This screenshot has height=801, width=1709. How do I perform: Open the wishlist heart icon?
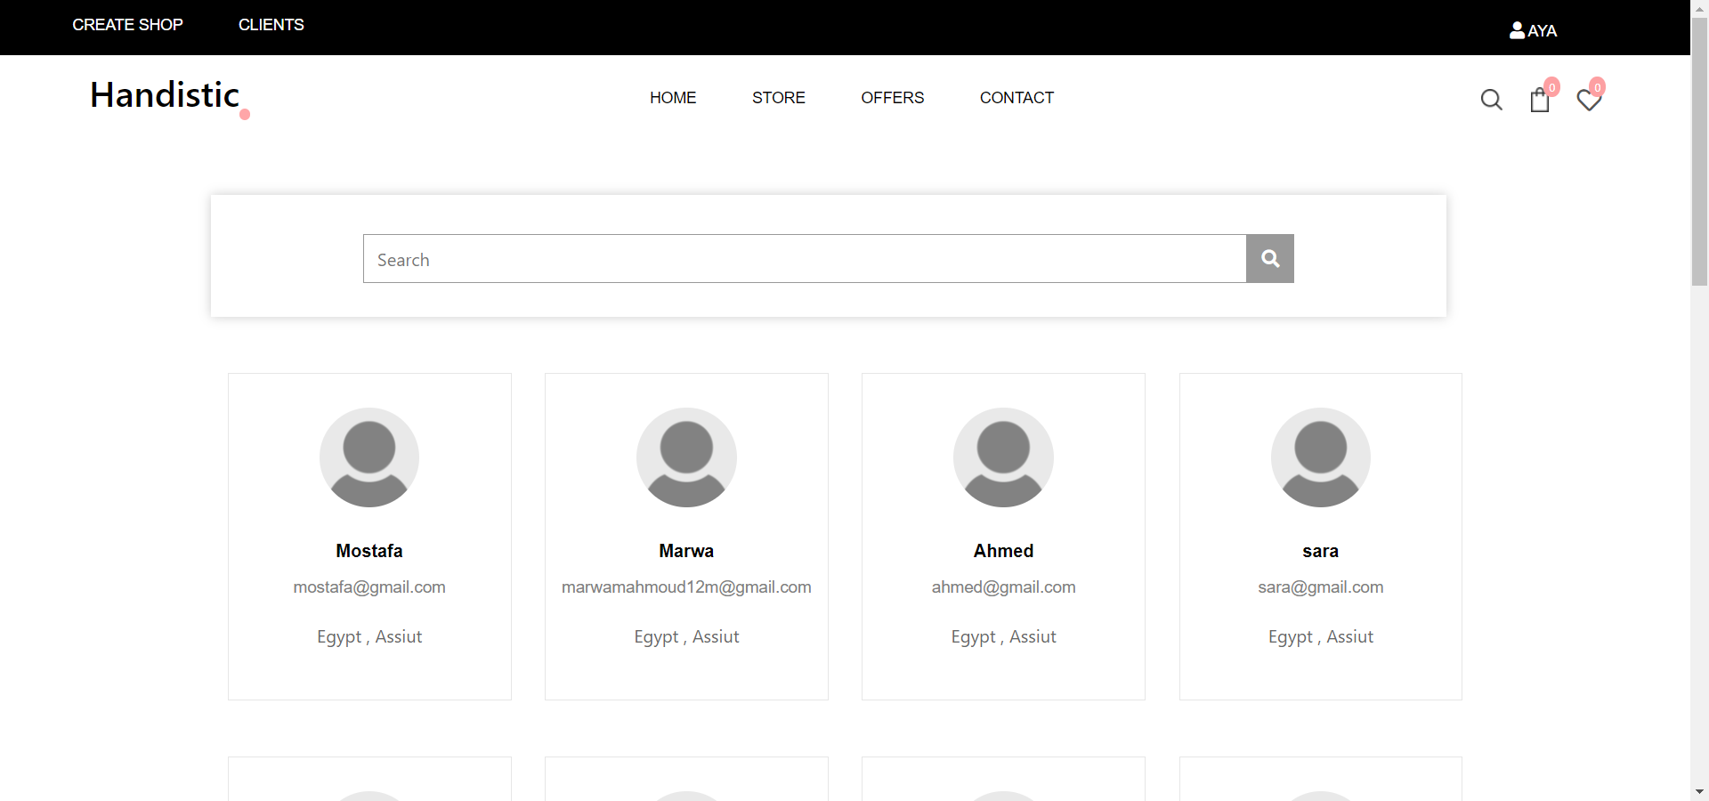[1589, 100]
